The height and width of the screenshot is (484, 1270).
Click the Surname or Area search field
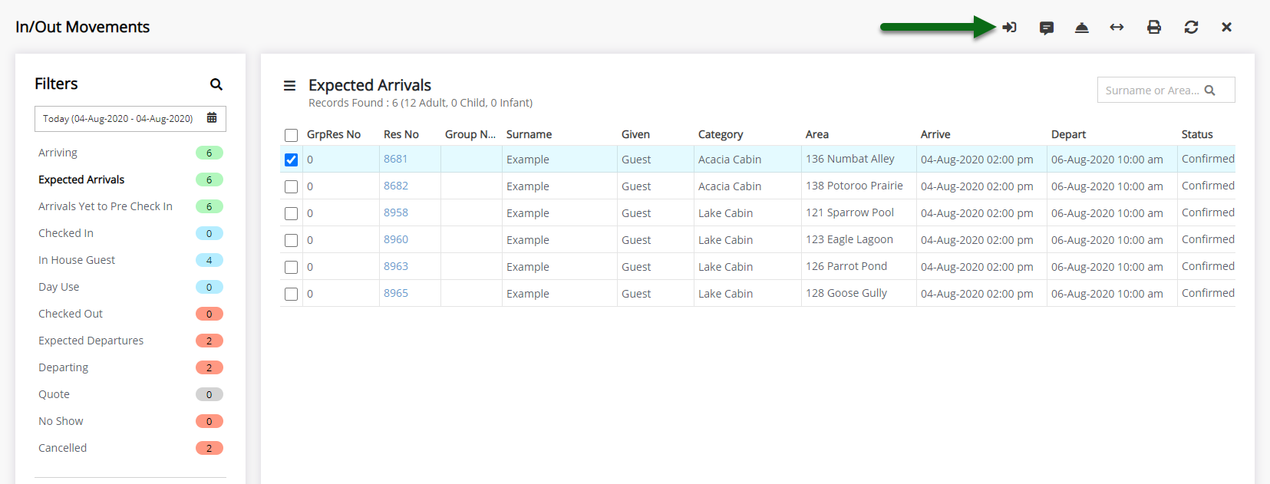pos(1166,90)
